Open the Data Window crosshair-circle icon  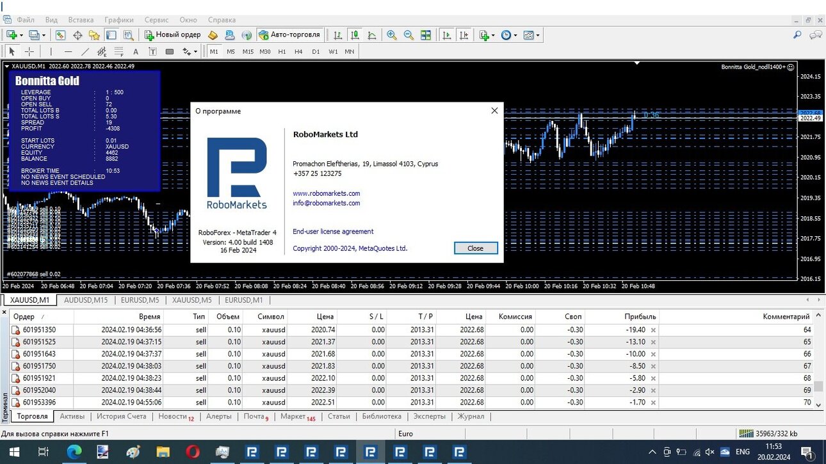[x=77, y=35]
